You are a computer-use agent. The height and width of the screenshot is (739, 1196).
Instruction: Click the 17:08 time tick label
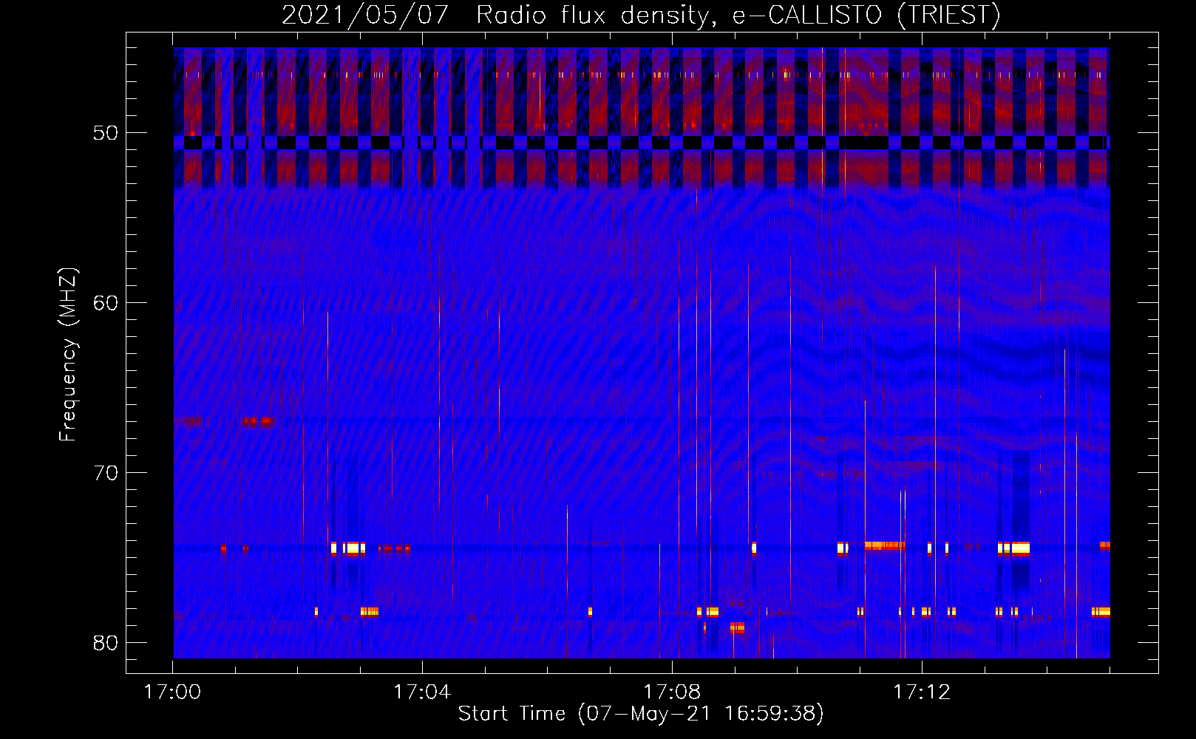672,692
